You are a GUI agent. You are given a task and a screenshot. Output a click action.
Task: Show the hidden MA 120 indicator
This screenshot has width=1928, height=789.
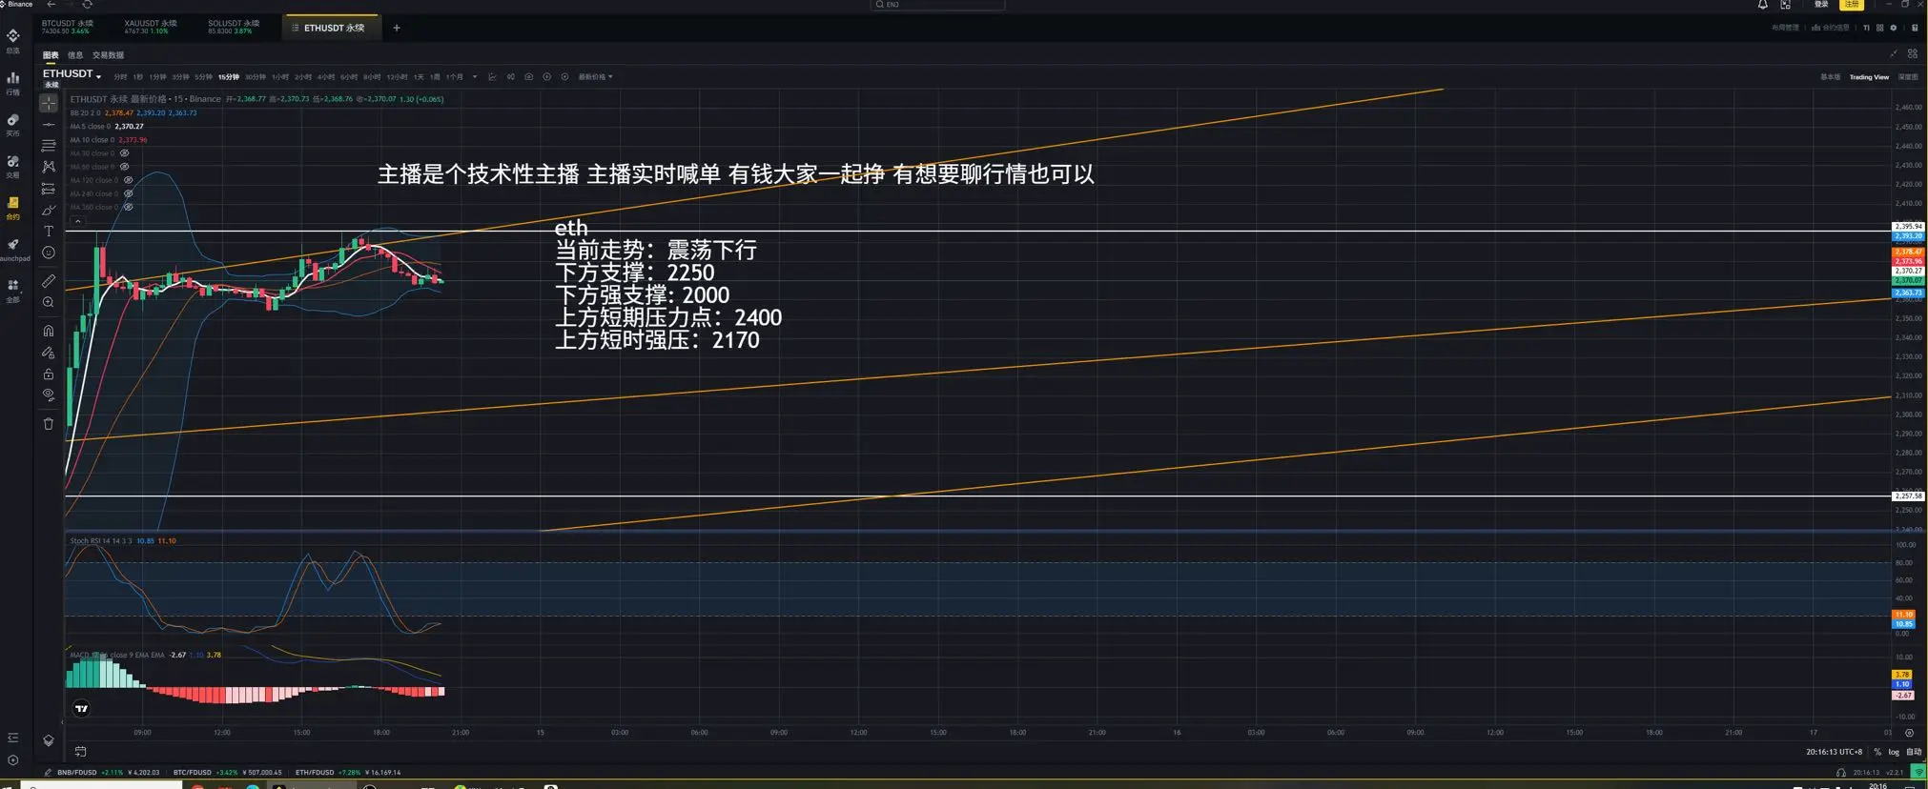coord(129,180)
